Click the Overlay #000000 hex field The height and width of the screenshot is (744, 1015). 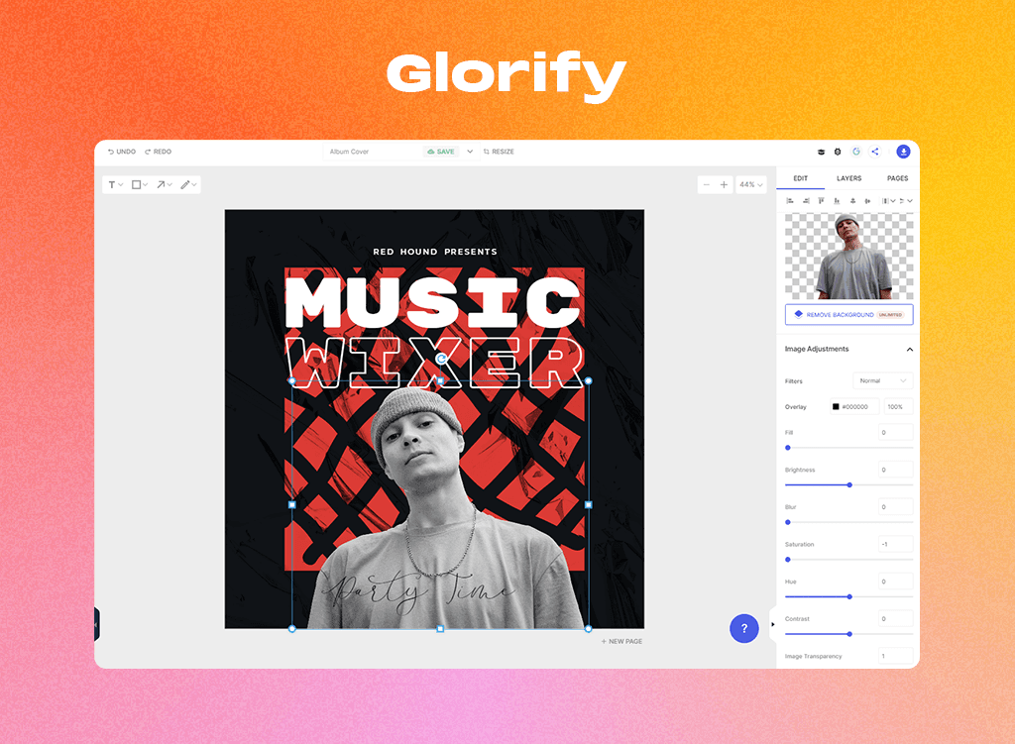[x=854, y=407]
